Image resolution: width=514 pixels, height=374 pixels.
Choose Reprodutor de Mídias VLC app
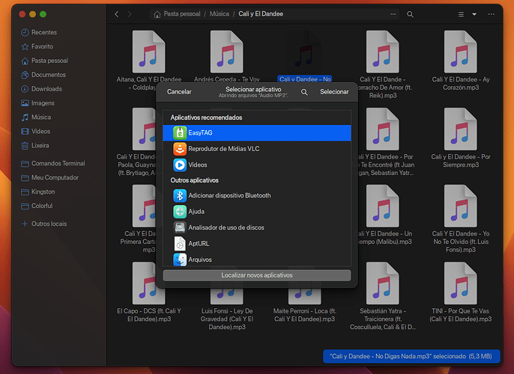(257, 149)
